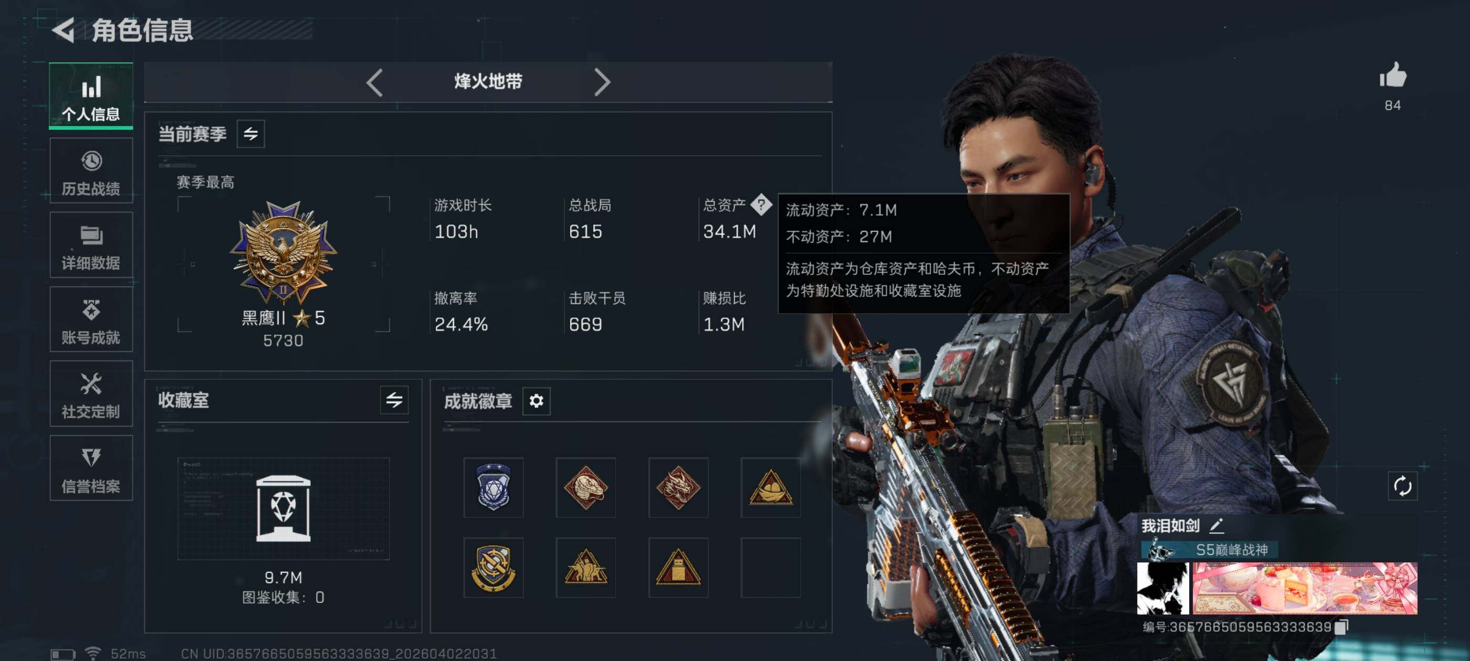Select the 账号成就 sidebar tab
1470x661 pixels.
pos(91,319)
